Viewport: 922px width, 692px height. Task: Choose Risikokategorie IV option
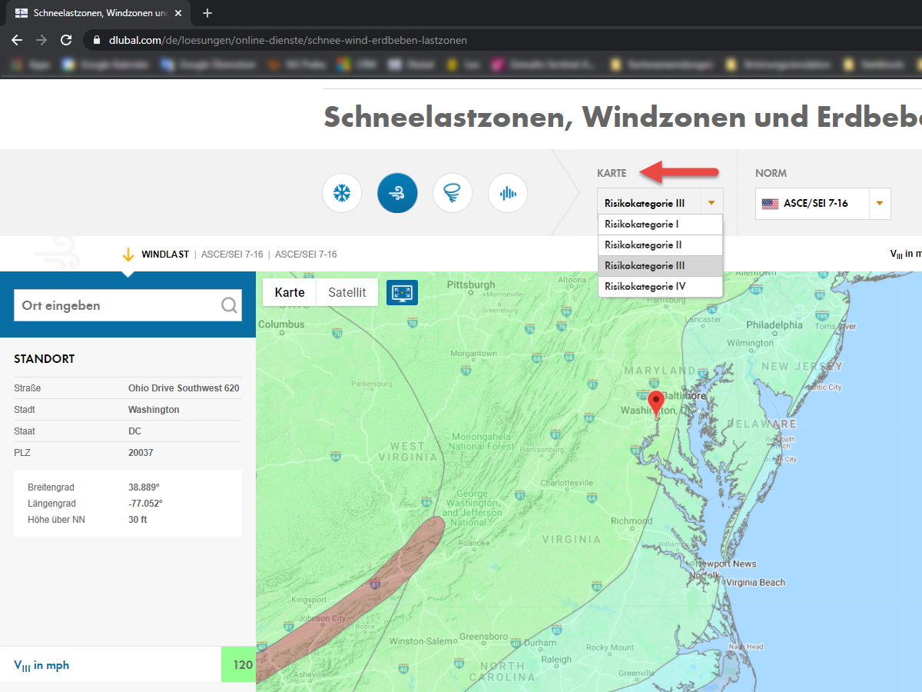point(660,287)
